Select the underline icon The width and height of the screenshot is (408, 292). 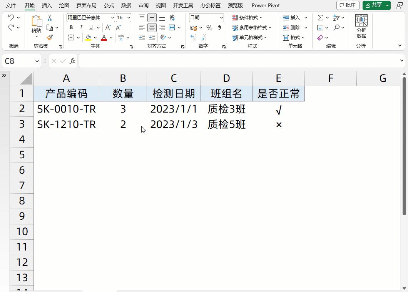point(90,27)
